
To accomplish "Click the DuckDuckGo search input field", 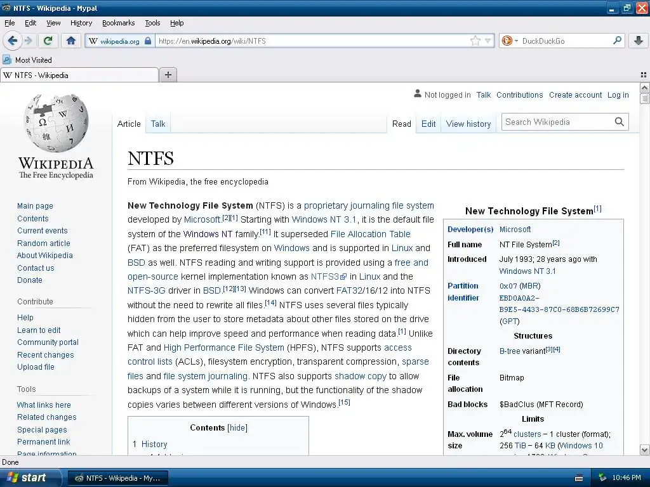I will click(x=566, y=41).
